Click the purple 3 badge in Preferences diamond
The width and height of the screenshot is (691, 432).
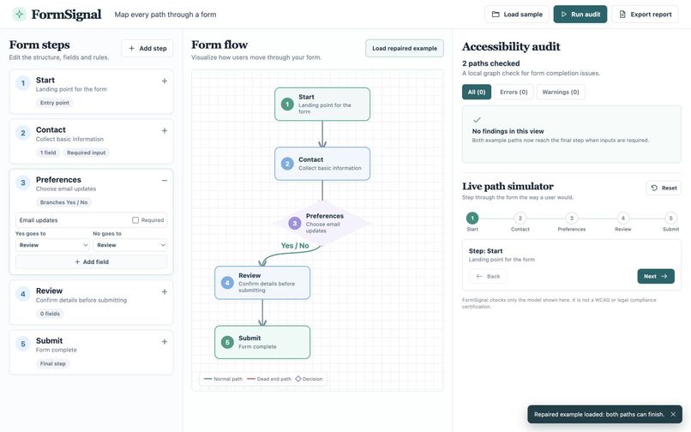click(x=295, y=223)
